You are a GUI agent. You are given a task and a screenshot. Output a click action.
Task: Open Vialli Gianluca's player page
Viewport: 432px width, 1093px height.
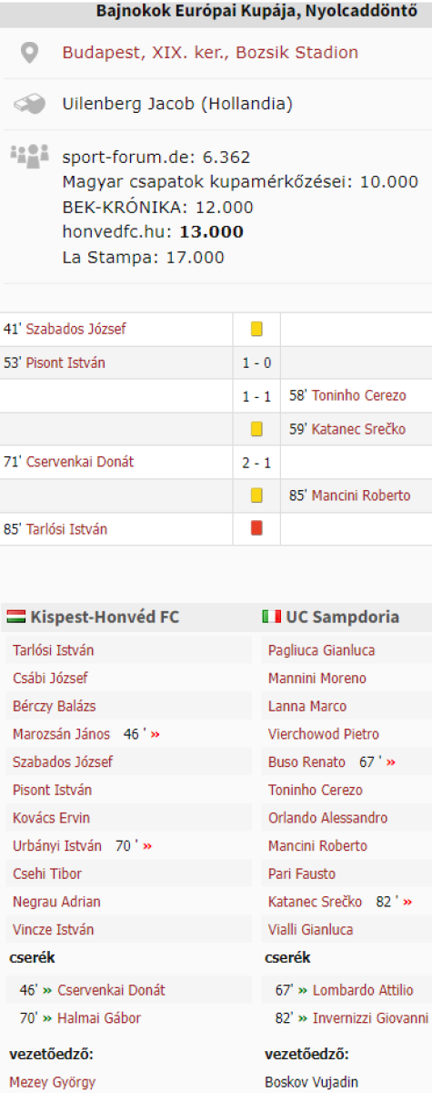[x=310, y=930]
